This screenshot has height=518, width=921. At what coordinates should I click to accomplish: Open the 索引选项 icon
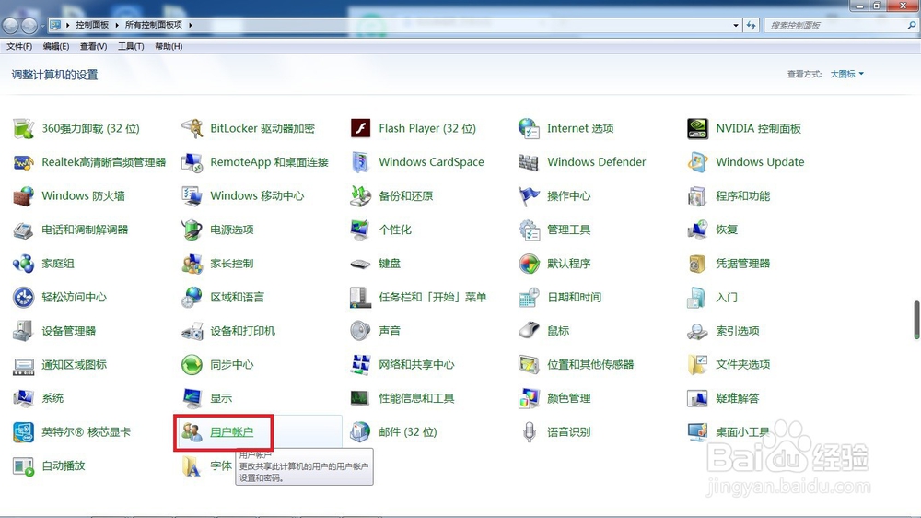697,331
